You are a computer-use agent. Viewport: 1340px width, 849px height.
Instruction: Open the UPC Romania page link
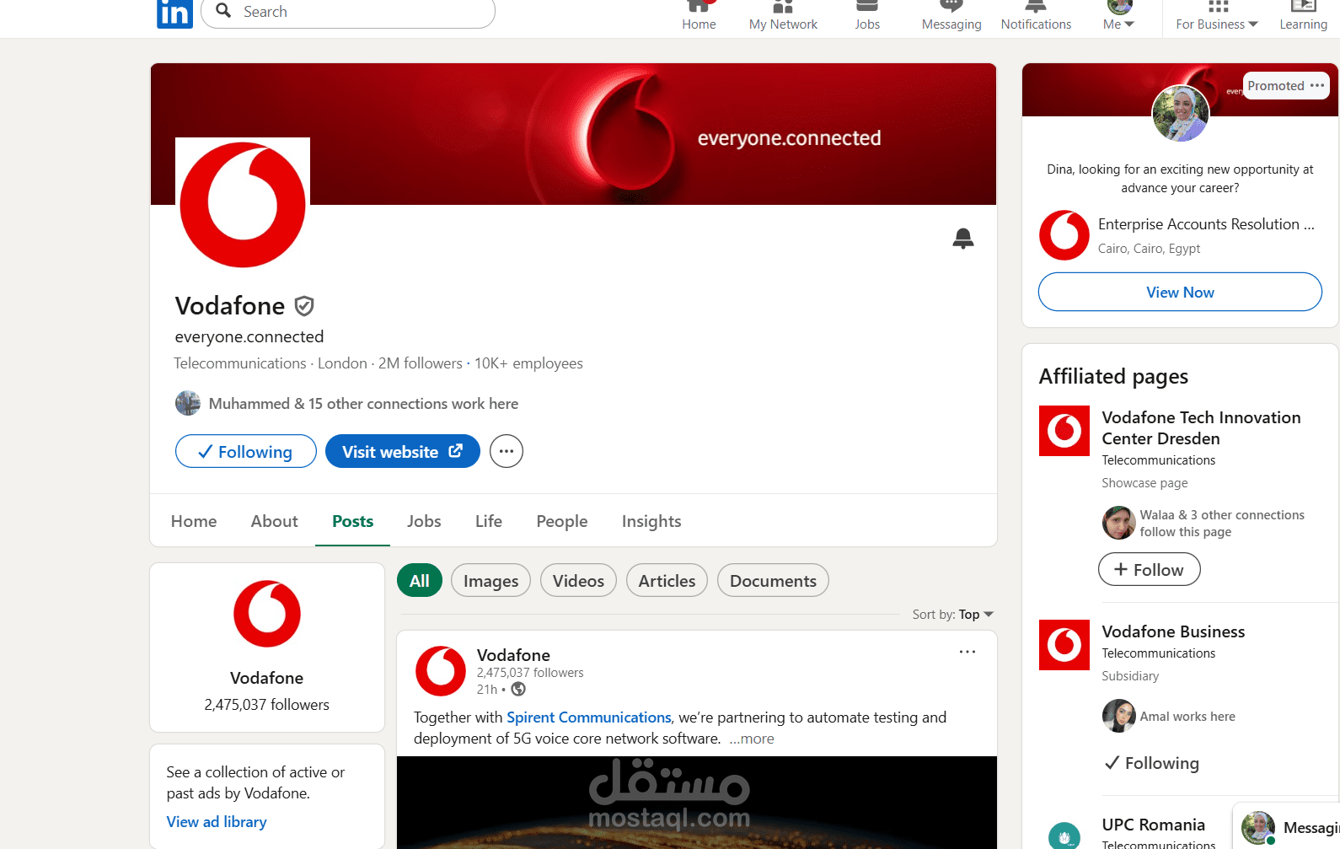[x=1154, y=825]
